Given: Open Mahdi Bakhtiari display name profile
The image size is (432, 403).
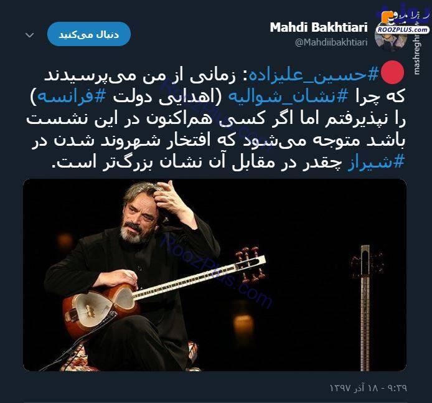Looking at the screenshot, I should pos(319,27).
